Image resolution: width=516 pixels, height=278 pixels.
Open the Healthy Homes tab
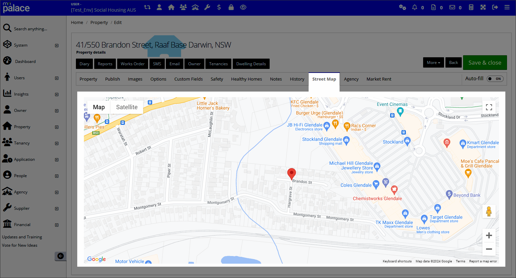(246, 79)
